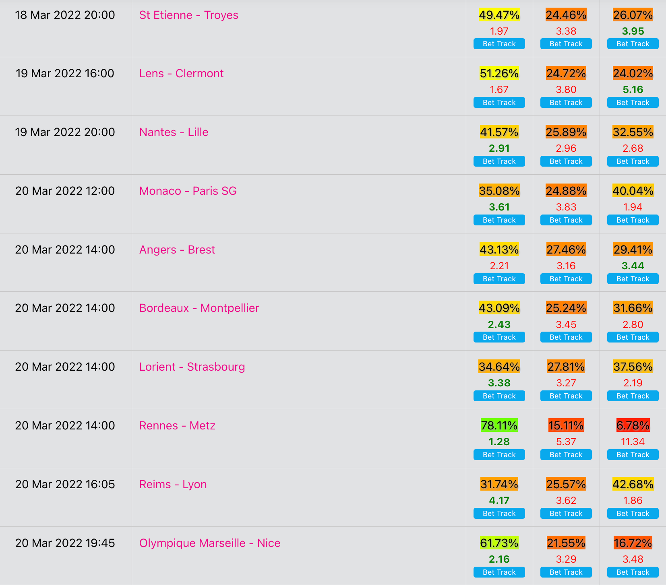666x586 pixels.
Task: Click Bet Track under Troyes away odds 3.95
Action: pos(633,44)
